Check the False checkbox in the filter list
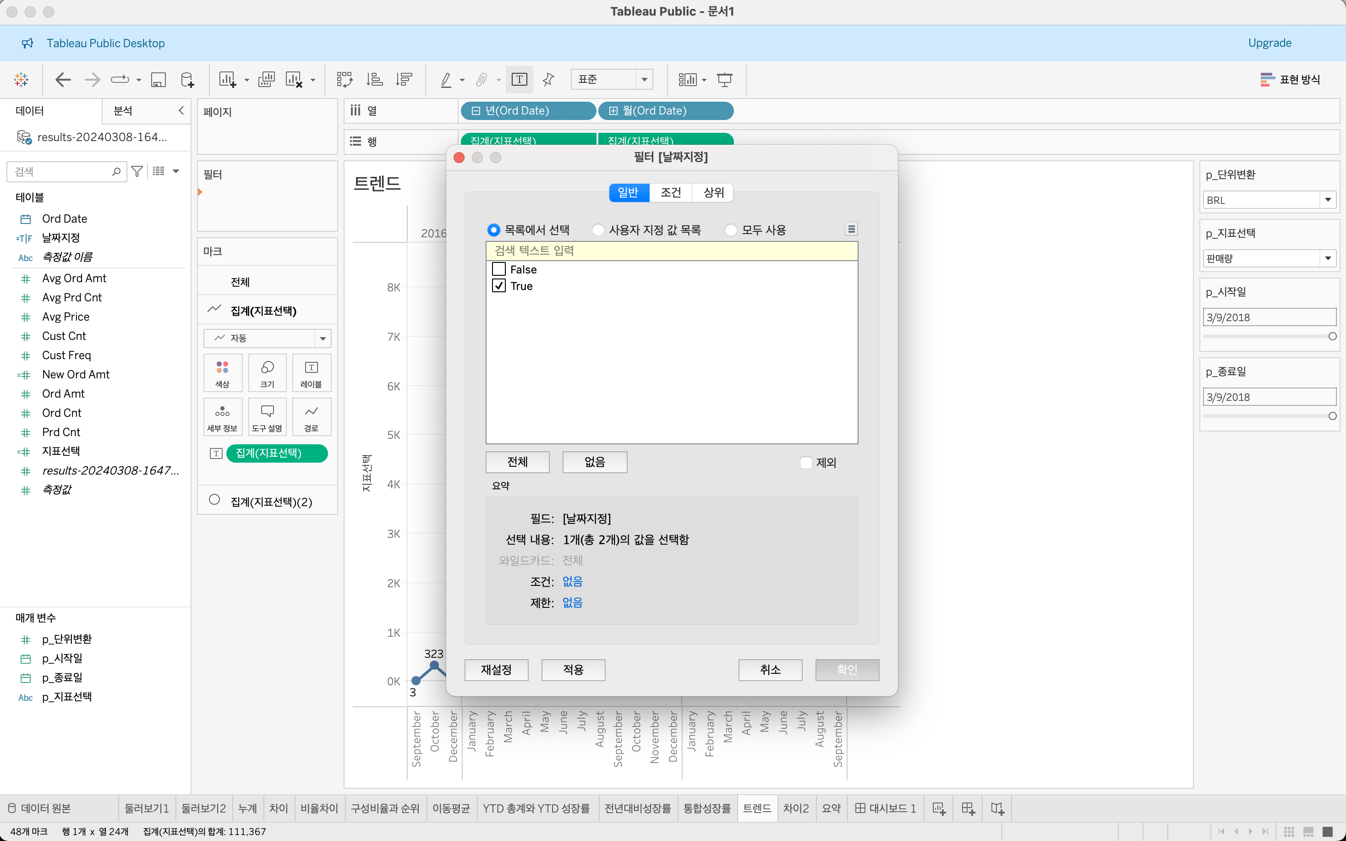Screen dimensions: 1346x841 coord(499,269)
